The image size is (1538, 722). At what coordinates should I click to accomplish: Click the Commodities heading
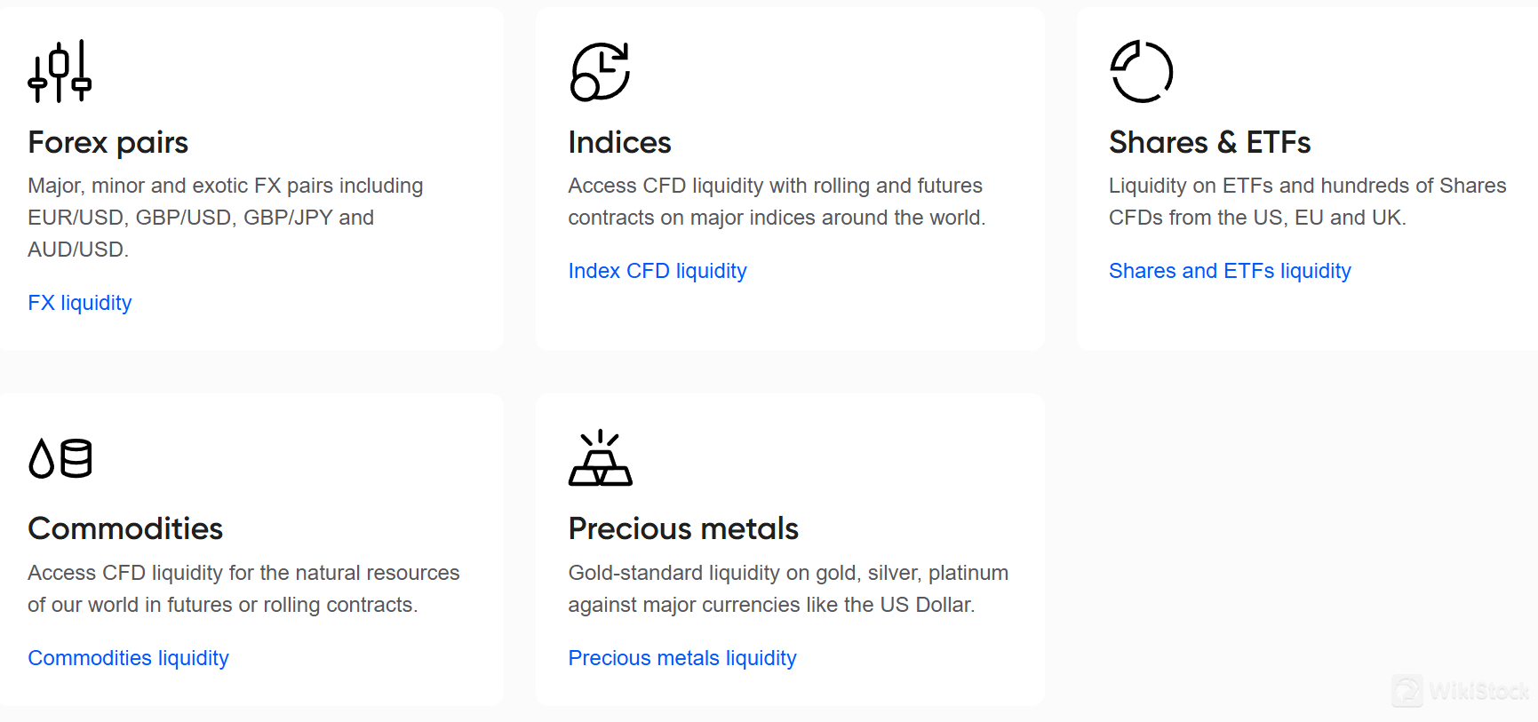pyautogui.click(x=125, y=528)
